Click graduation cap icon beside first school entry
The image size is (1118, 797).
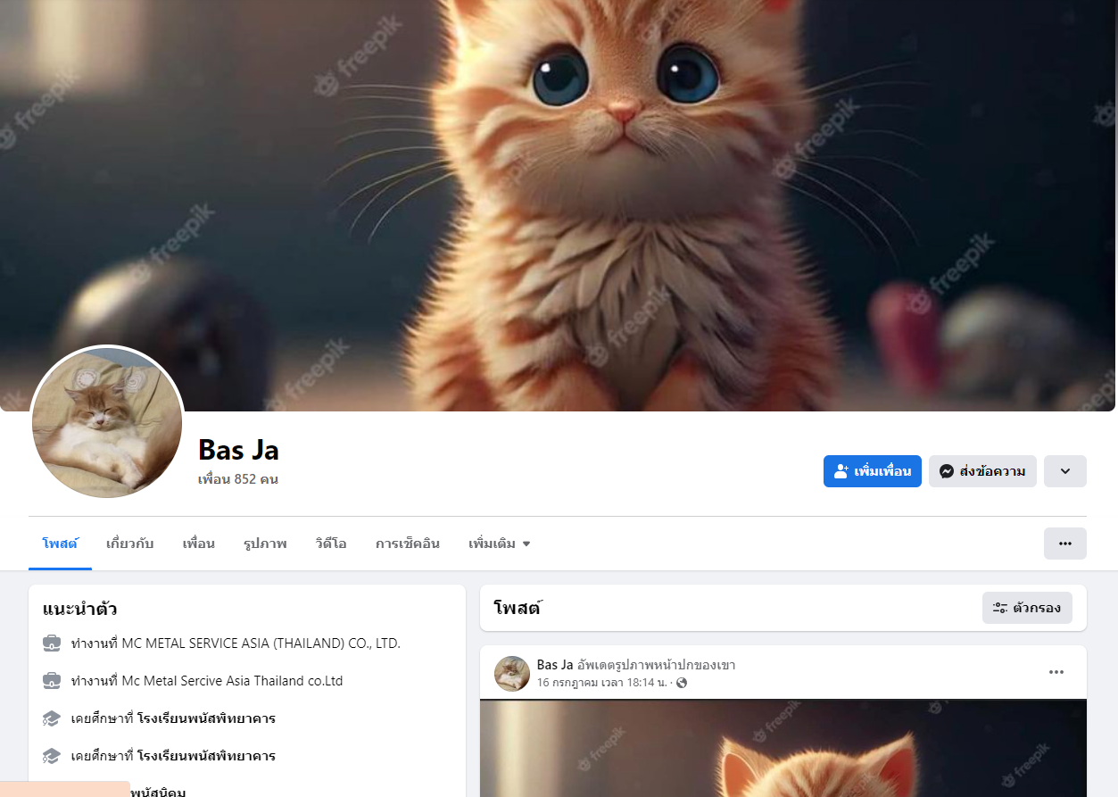(x=52, y=718)
